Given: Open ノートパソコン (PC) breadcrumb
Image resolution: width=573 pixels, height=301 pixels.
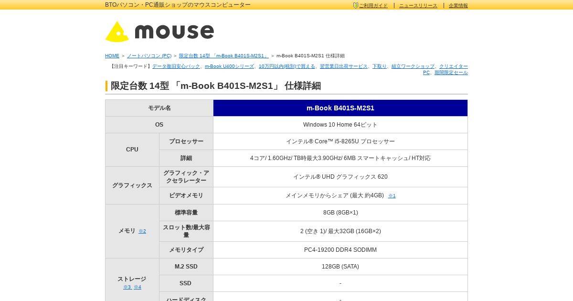Looking at the screenshot, I should pos(149,56).
